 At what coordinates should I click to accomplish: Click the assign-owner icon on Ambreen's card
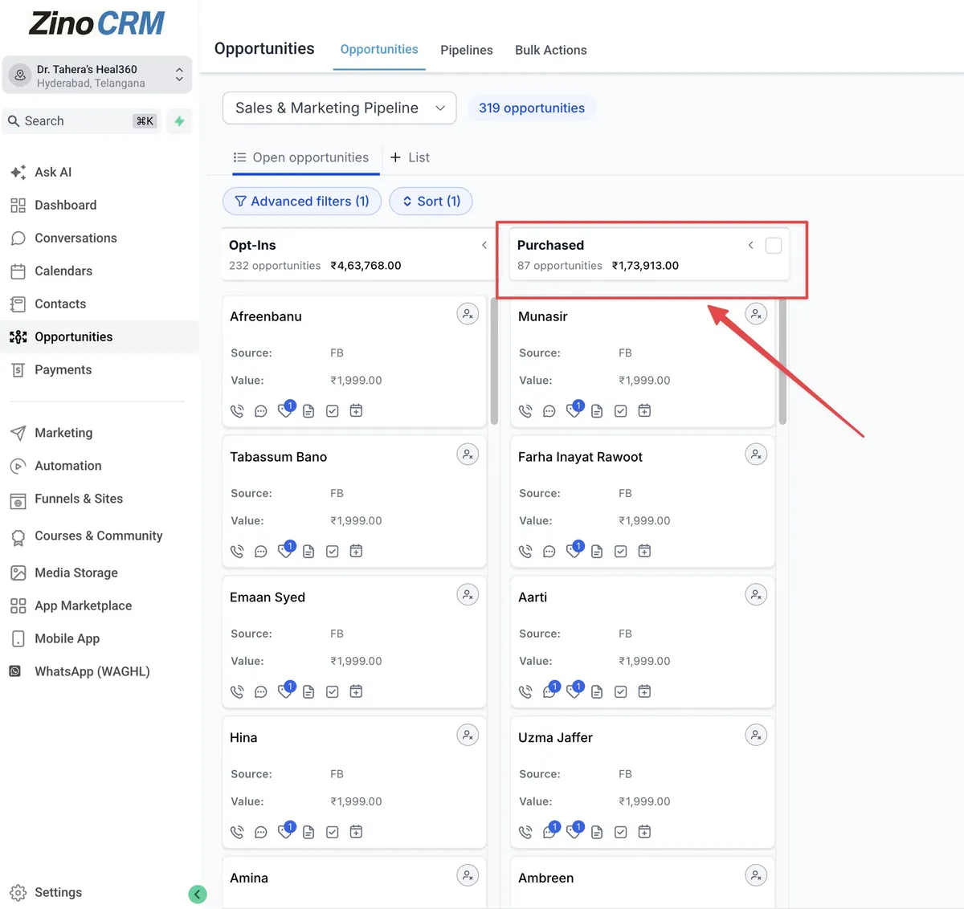pos(756,875)
